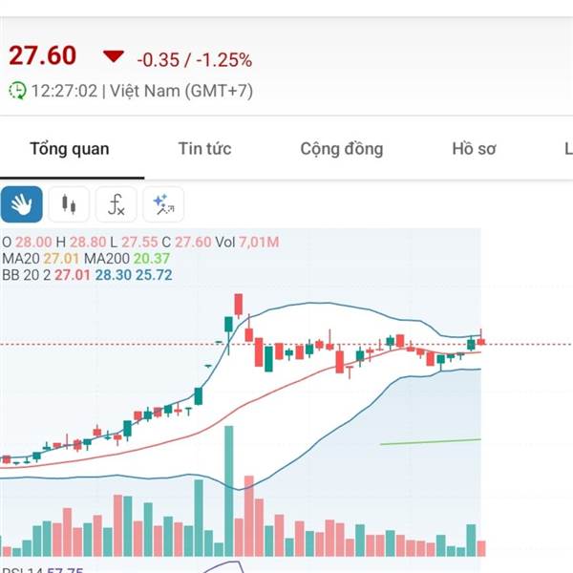
Task: Open the Tin tức tab
Action: [204, 148]
